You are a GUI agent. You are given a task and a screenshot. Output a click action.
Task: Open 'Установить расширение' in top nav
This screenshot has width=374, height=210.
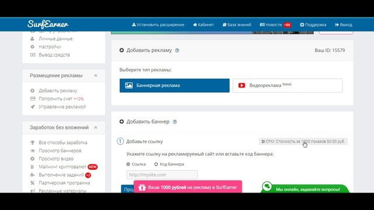pyautogui.click(x=158, y=24)
